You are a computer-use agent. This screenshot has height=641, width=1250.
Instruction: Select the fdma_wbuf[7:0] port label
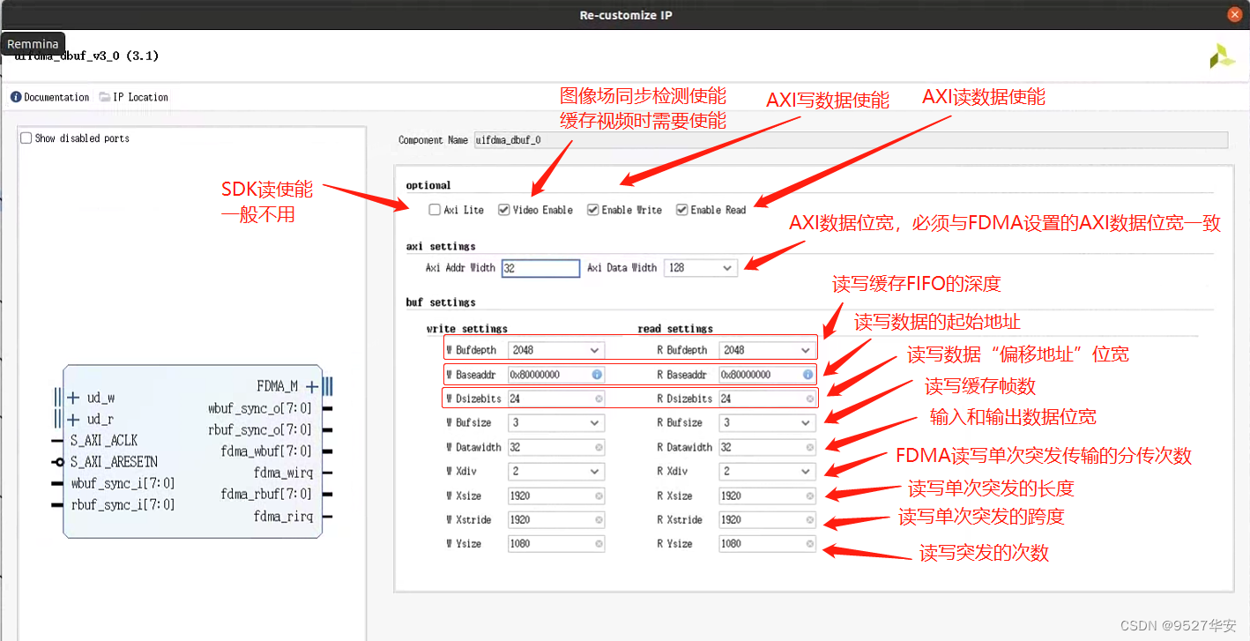[266, 451]
